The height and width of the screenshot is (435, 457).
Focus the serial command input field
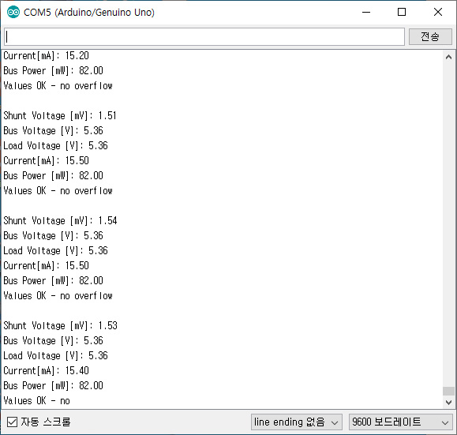pos(204,37)
